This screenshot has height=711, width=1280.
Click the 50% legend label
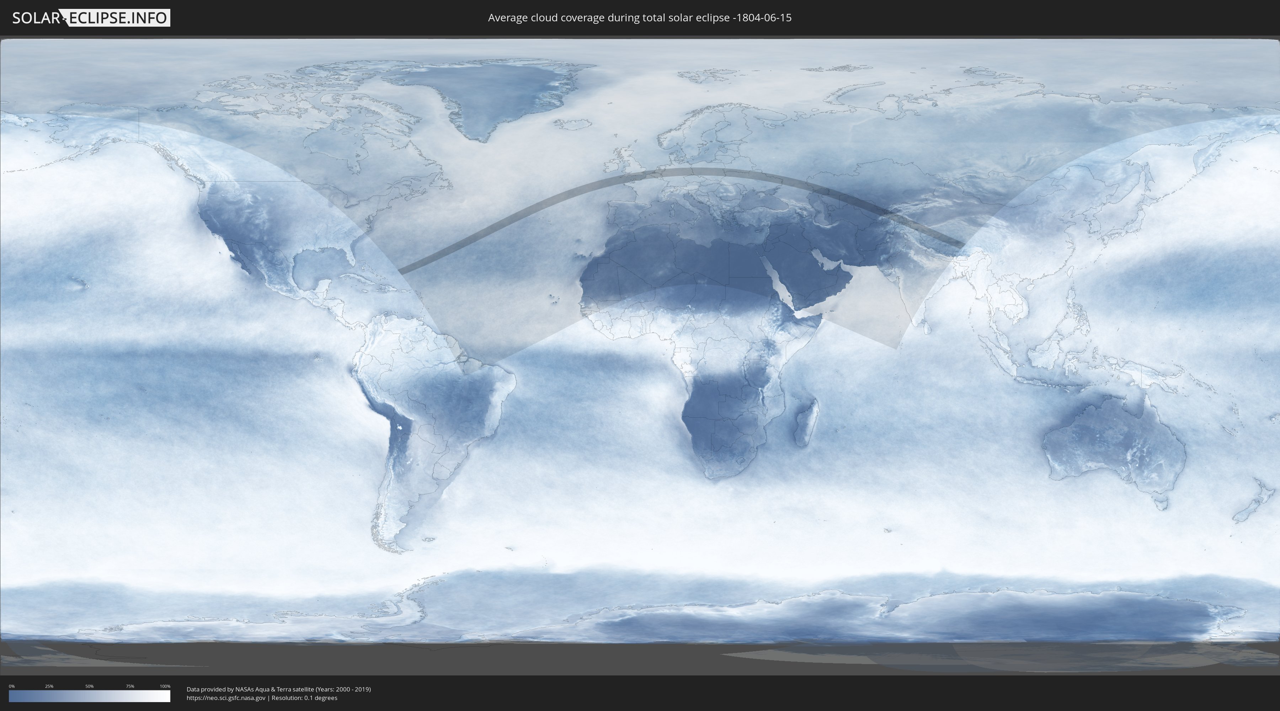pyautogui.click(x=90, y=686)
